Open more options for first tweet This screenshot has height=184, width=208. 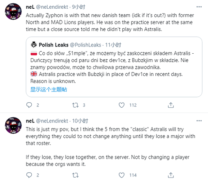point(199,7)
